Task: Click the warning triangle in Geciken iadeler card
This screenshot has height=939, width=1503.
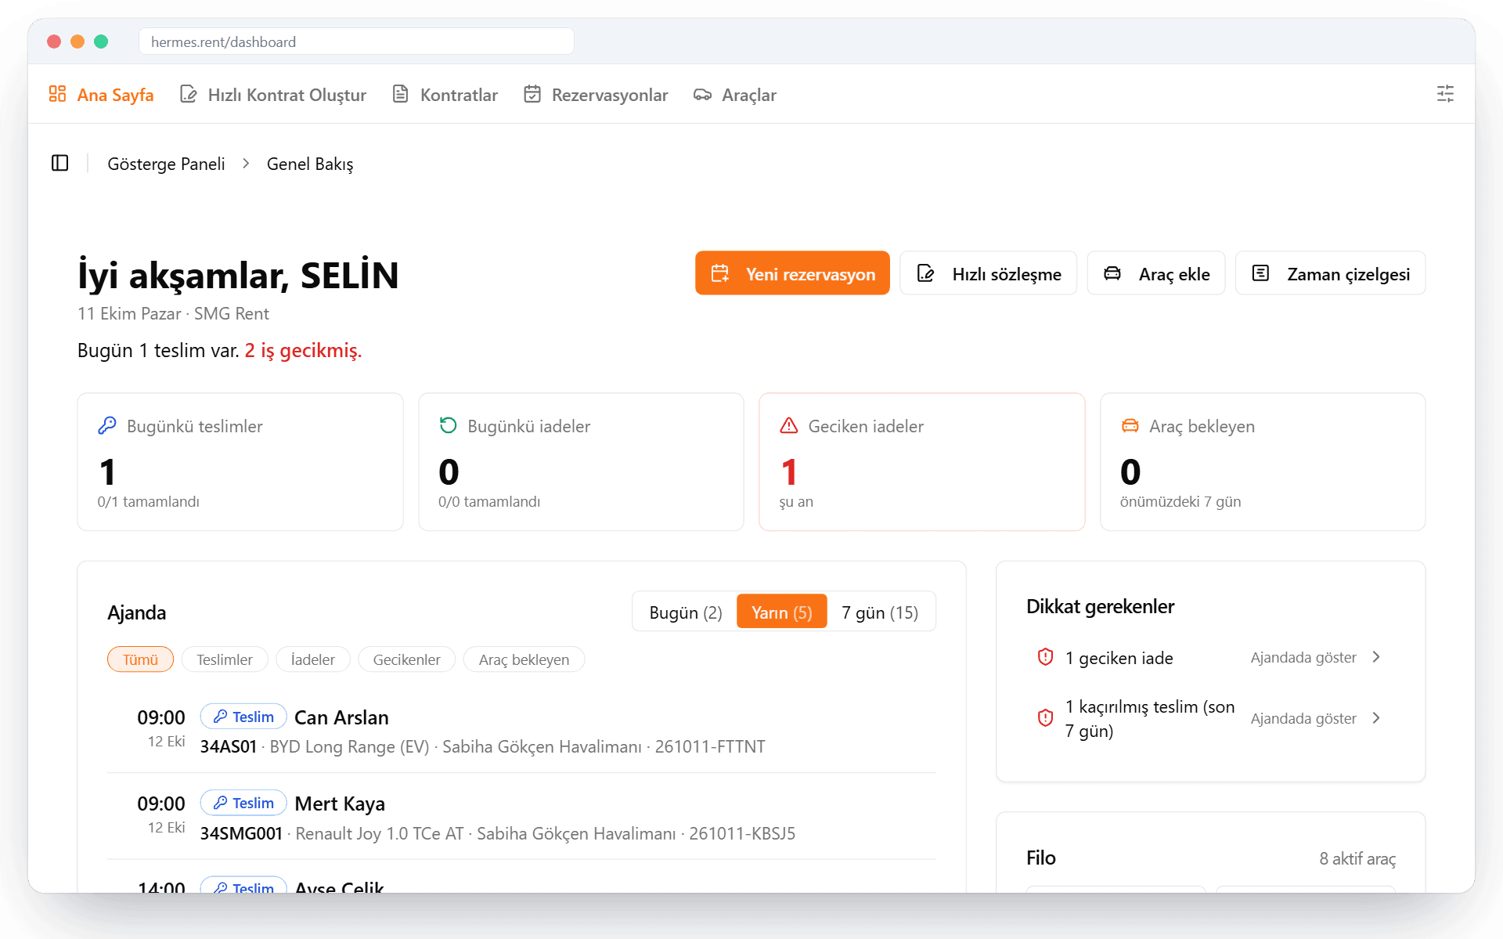Action: pos(789,425)
